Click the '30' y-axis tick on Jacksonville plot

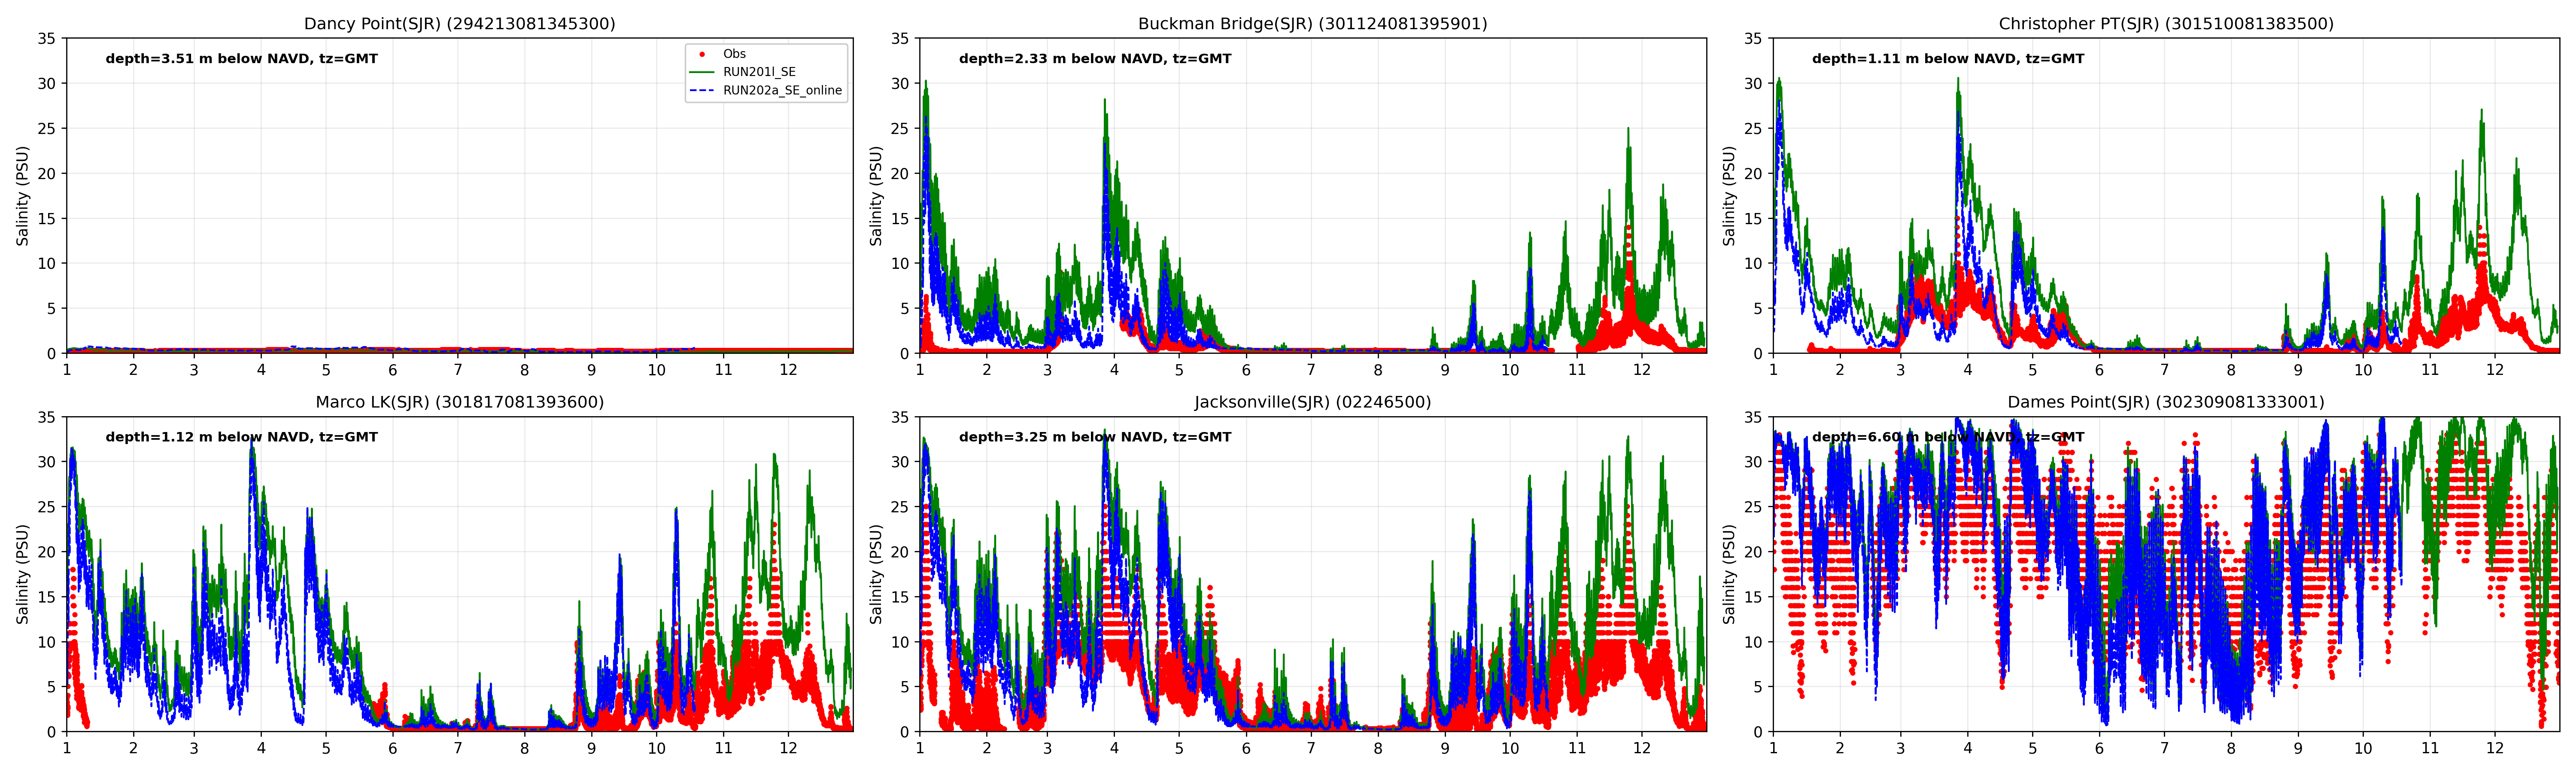(x=900, y=462)
